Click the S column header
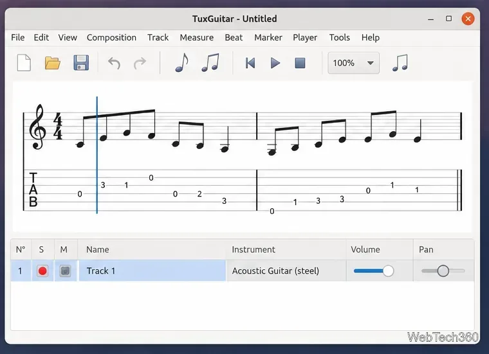This screenshot has height=354, width=489. tap(42, 249)
